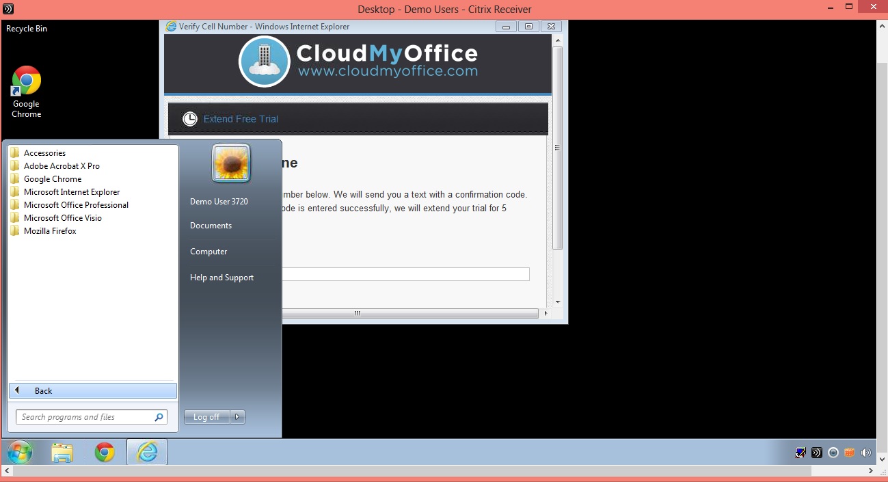This screenshot has width=888, height=482.
Task: Click the inner page scroll-right arrow
Action: click(x=545, y=313)
